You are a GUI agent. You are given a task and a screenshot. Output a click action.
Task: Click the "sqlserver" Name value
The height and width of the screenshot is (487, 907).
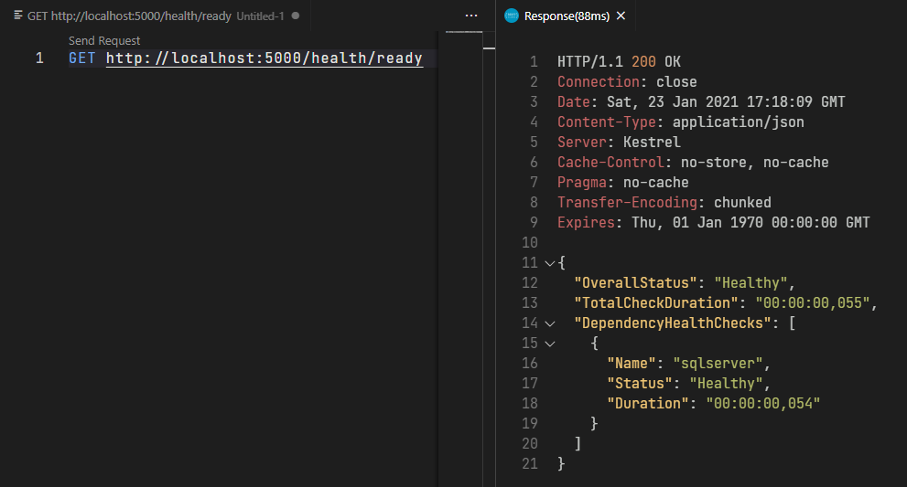(718, 364)
